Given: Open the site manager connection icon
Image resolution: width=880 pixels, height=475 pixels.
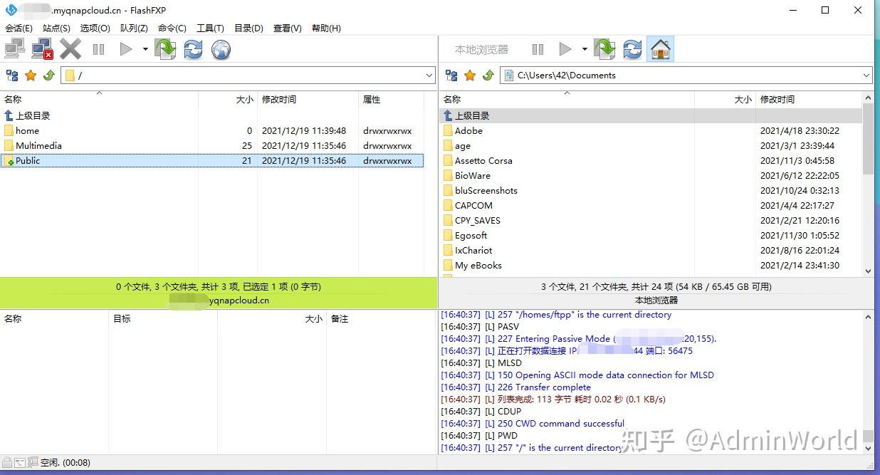Looking at the screenshot, I should pos(14,48).
